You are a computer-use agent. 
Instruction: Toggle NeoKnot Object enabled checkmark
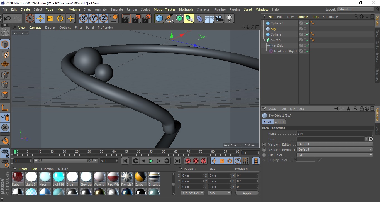pos(308,51)
